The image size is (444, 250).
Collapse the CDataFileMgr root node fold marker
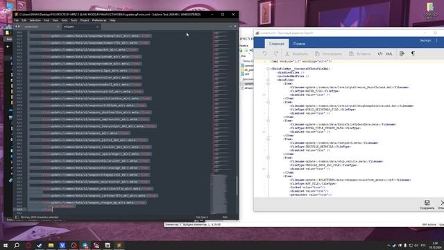click(268, 69)
